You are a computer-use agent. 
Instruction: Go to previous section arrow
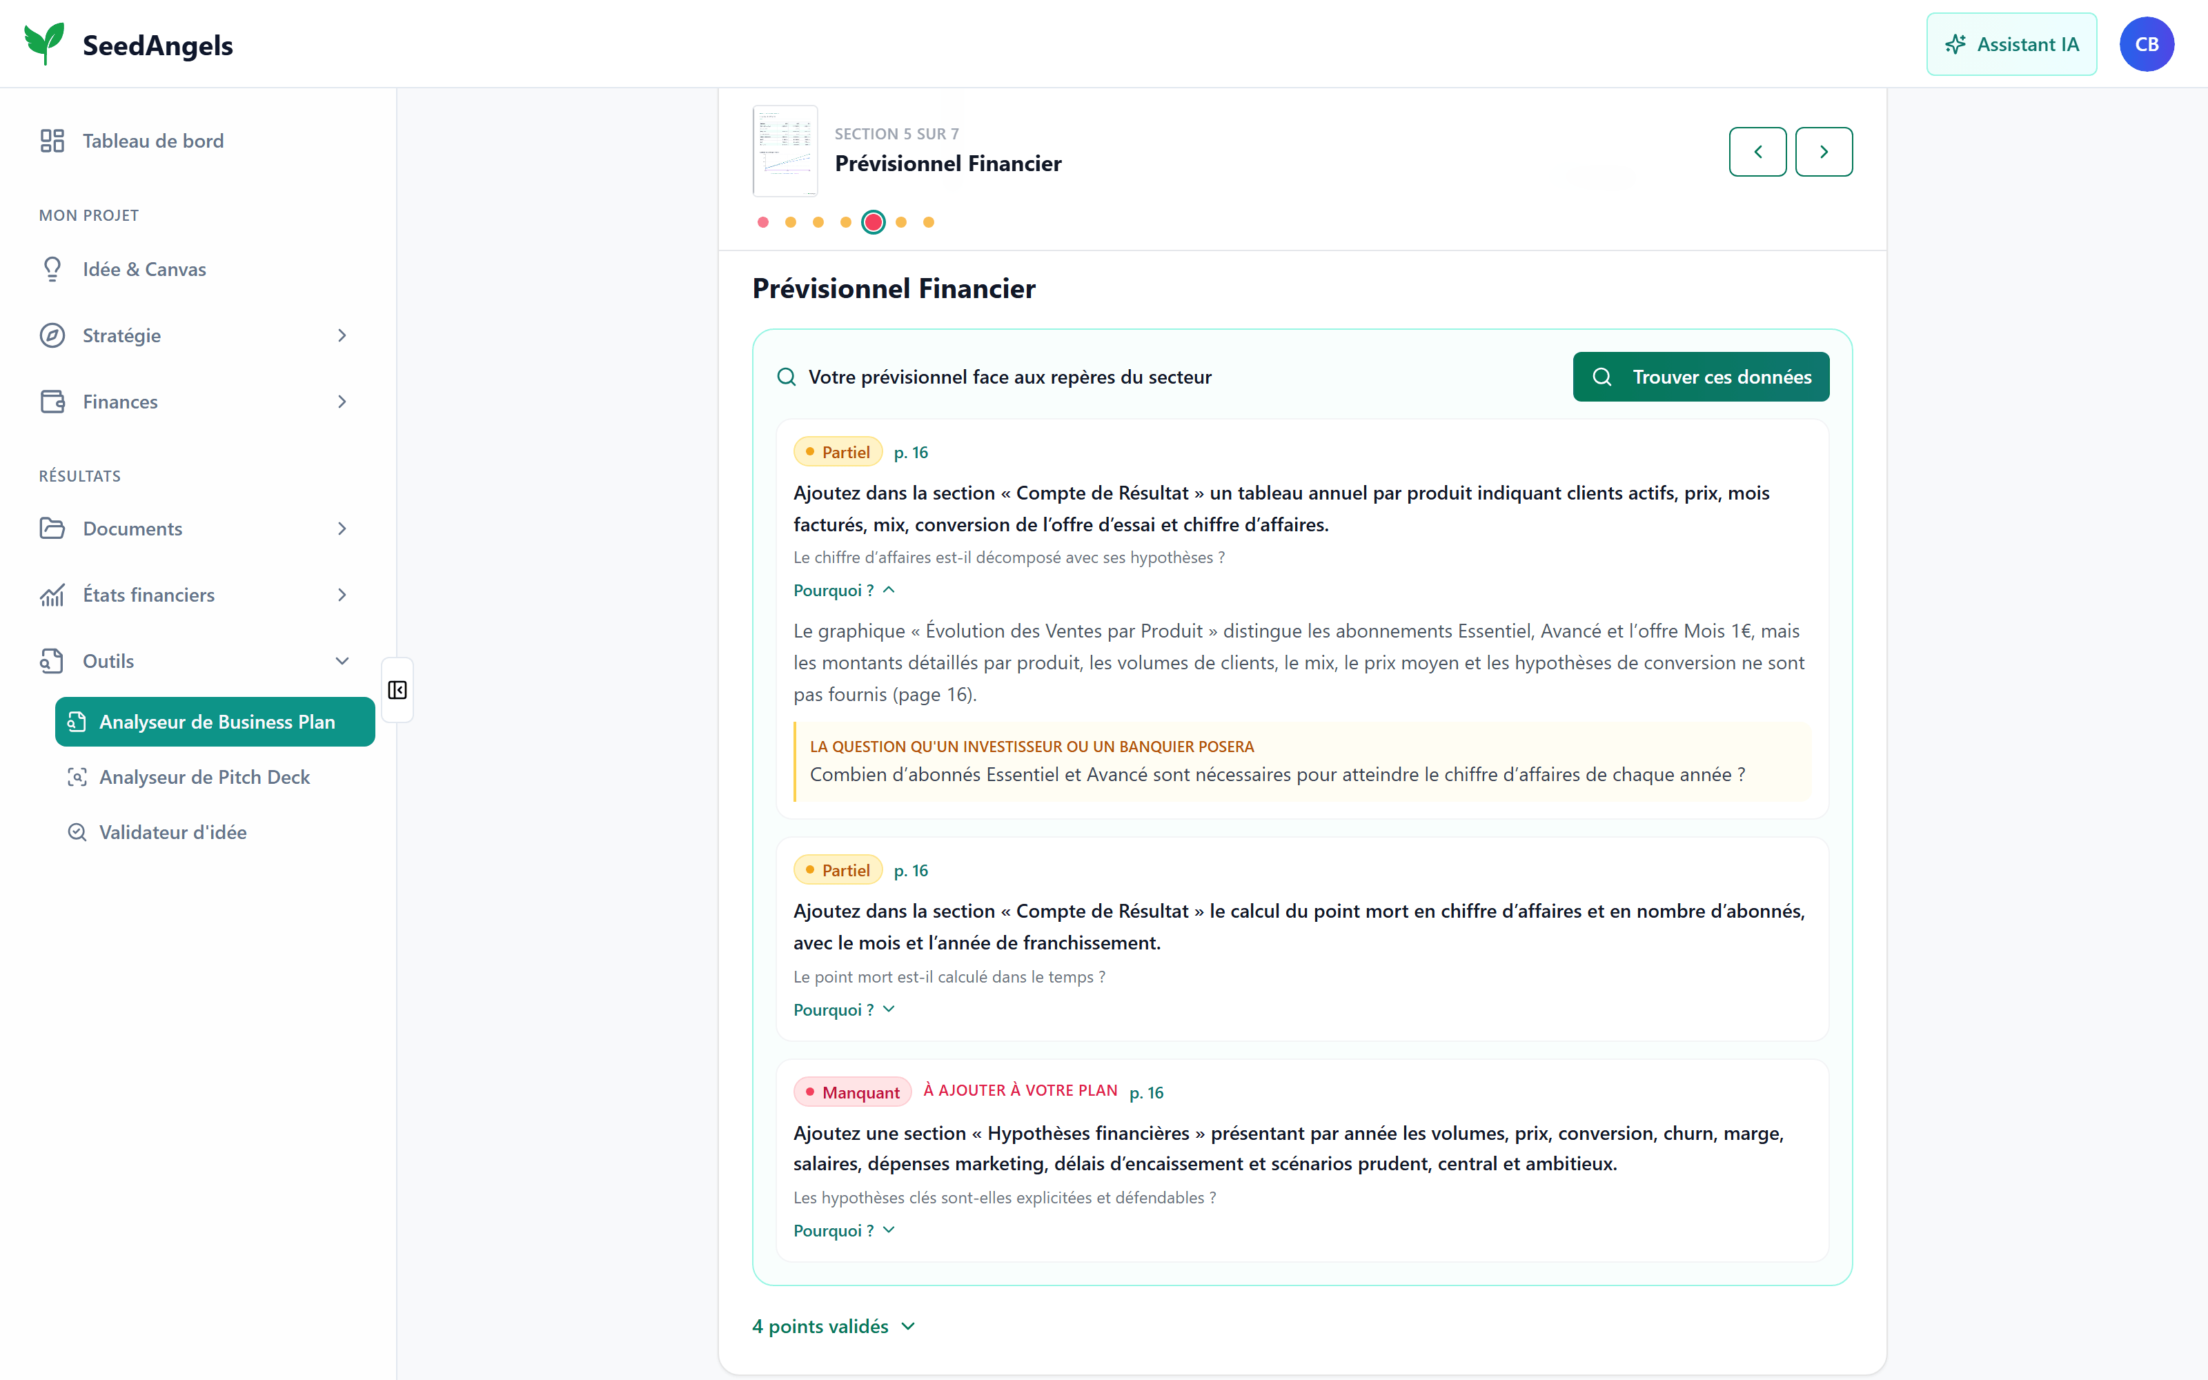click(1757, 152)
